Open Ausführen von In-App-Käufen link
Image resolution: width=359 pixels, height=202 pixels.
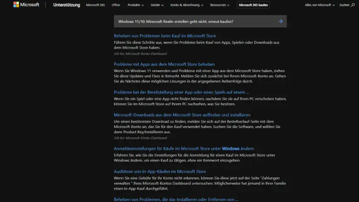coord(160,171)
